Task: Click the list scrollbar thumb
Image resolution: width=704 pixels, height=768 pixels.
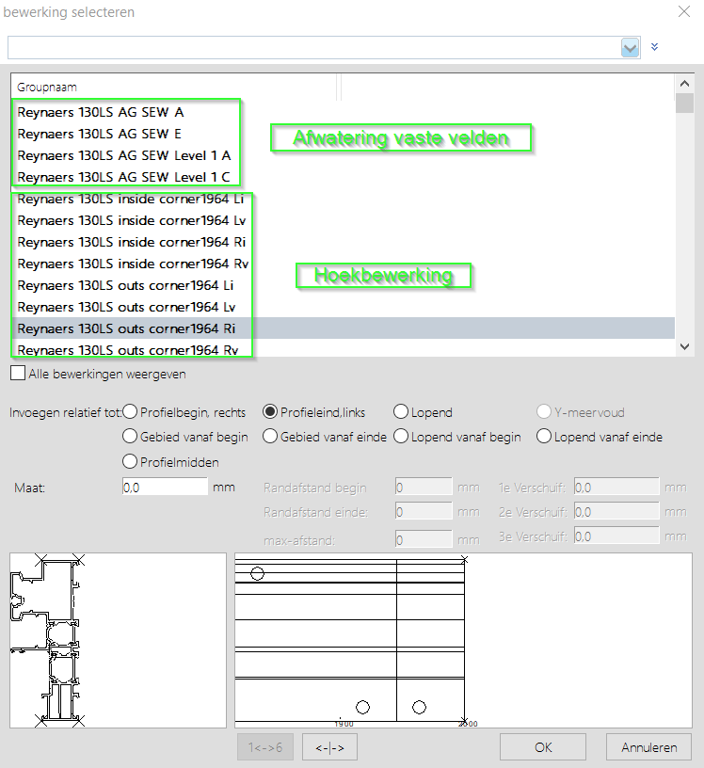Action: 685,103
